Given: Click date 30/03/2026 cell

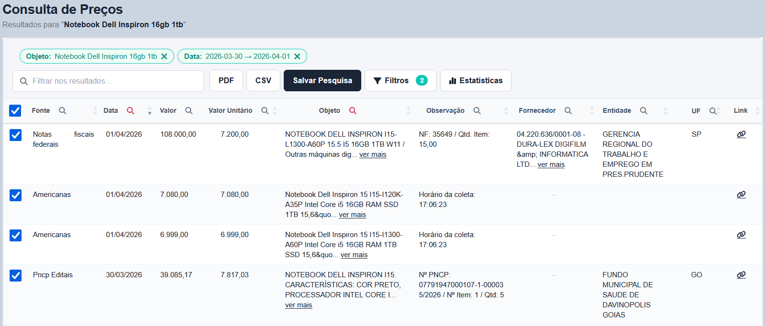Looking at the screenshot, I should [124, 275].
